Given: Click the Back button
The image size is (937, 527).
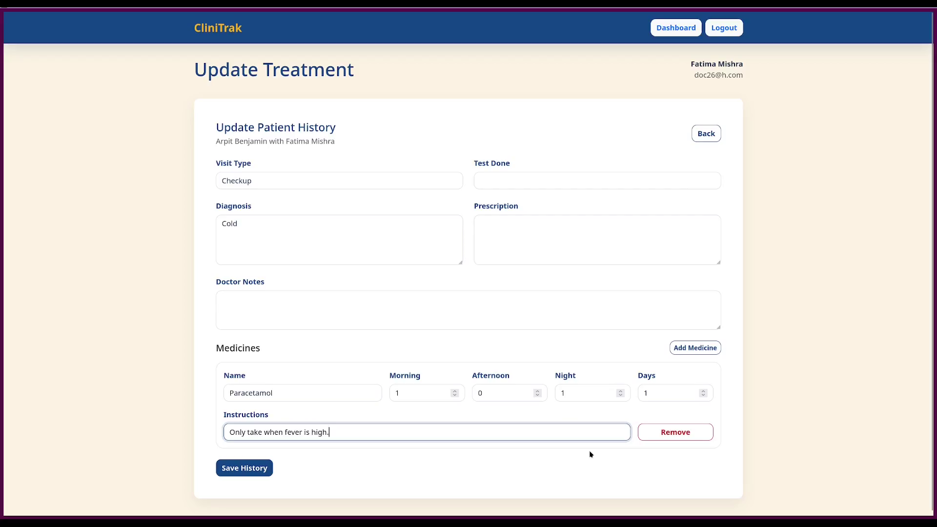Looking at the screenshot, I should point(706,133).
